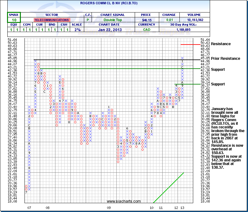Click the green C.F. value P
This screenshot has height=212, width=248.
[87, 20]
